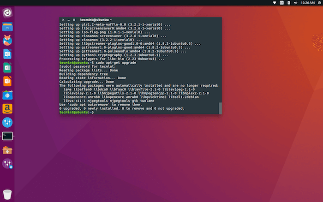
Task: Open the Amazon launcher icon
Action: [7, 108]
